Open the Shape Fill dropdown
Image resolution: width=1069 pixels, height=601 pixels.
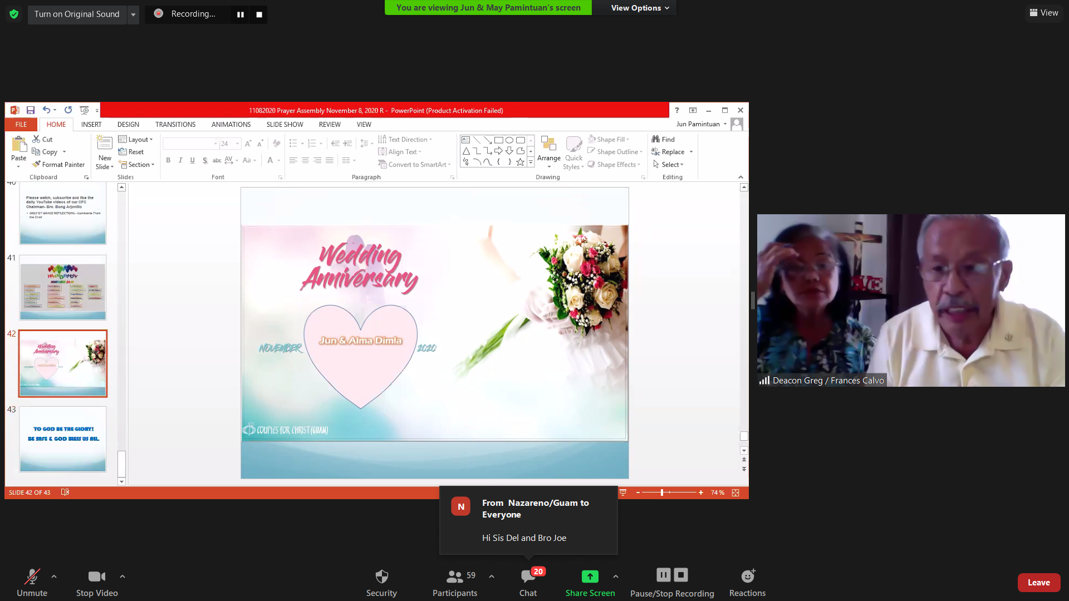609,139
